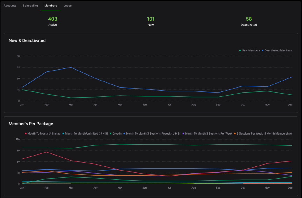Click the 101 New members stat

151,21
